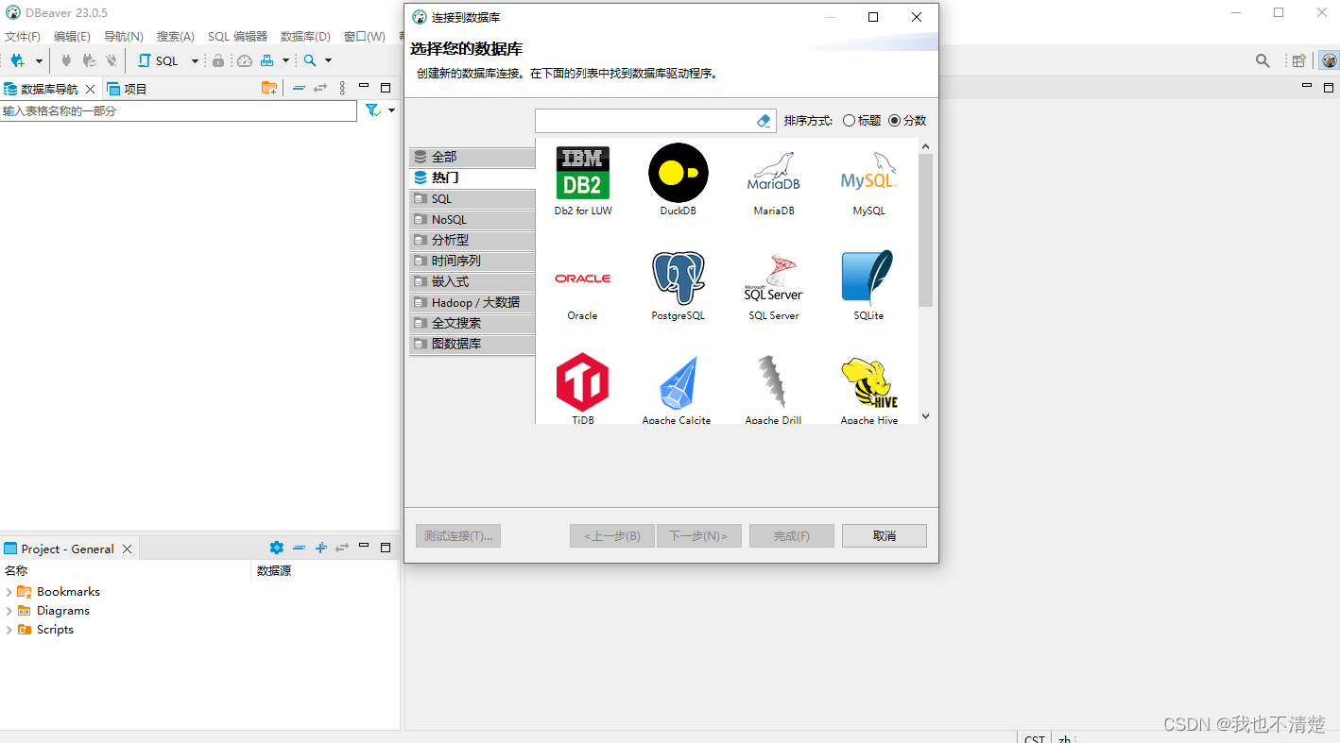
Task: Clear the driver search field with eraser
Action: (764, 121)
